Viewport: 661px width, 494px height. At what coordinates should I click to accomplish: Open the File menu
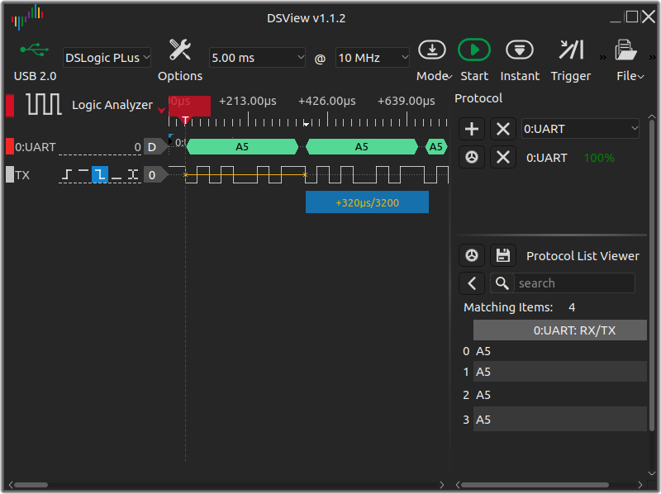click(x=628, y=58)
